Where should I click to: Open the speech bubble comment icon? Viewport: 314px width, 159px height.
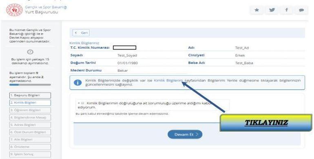coord(301,10)
